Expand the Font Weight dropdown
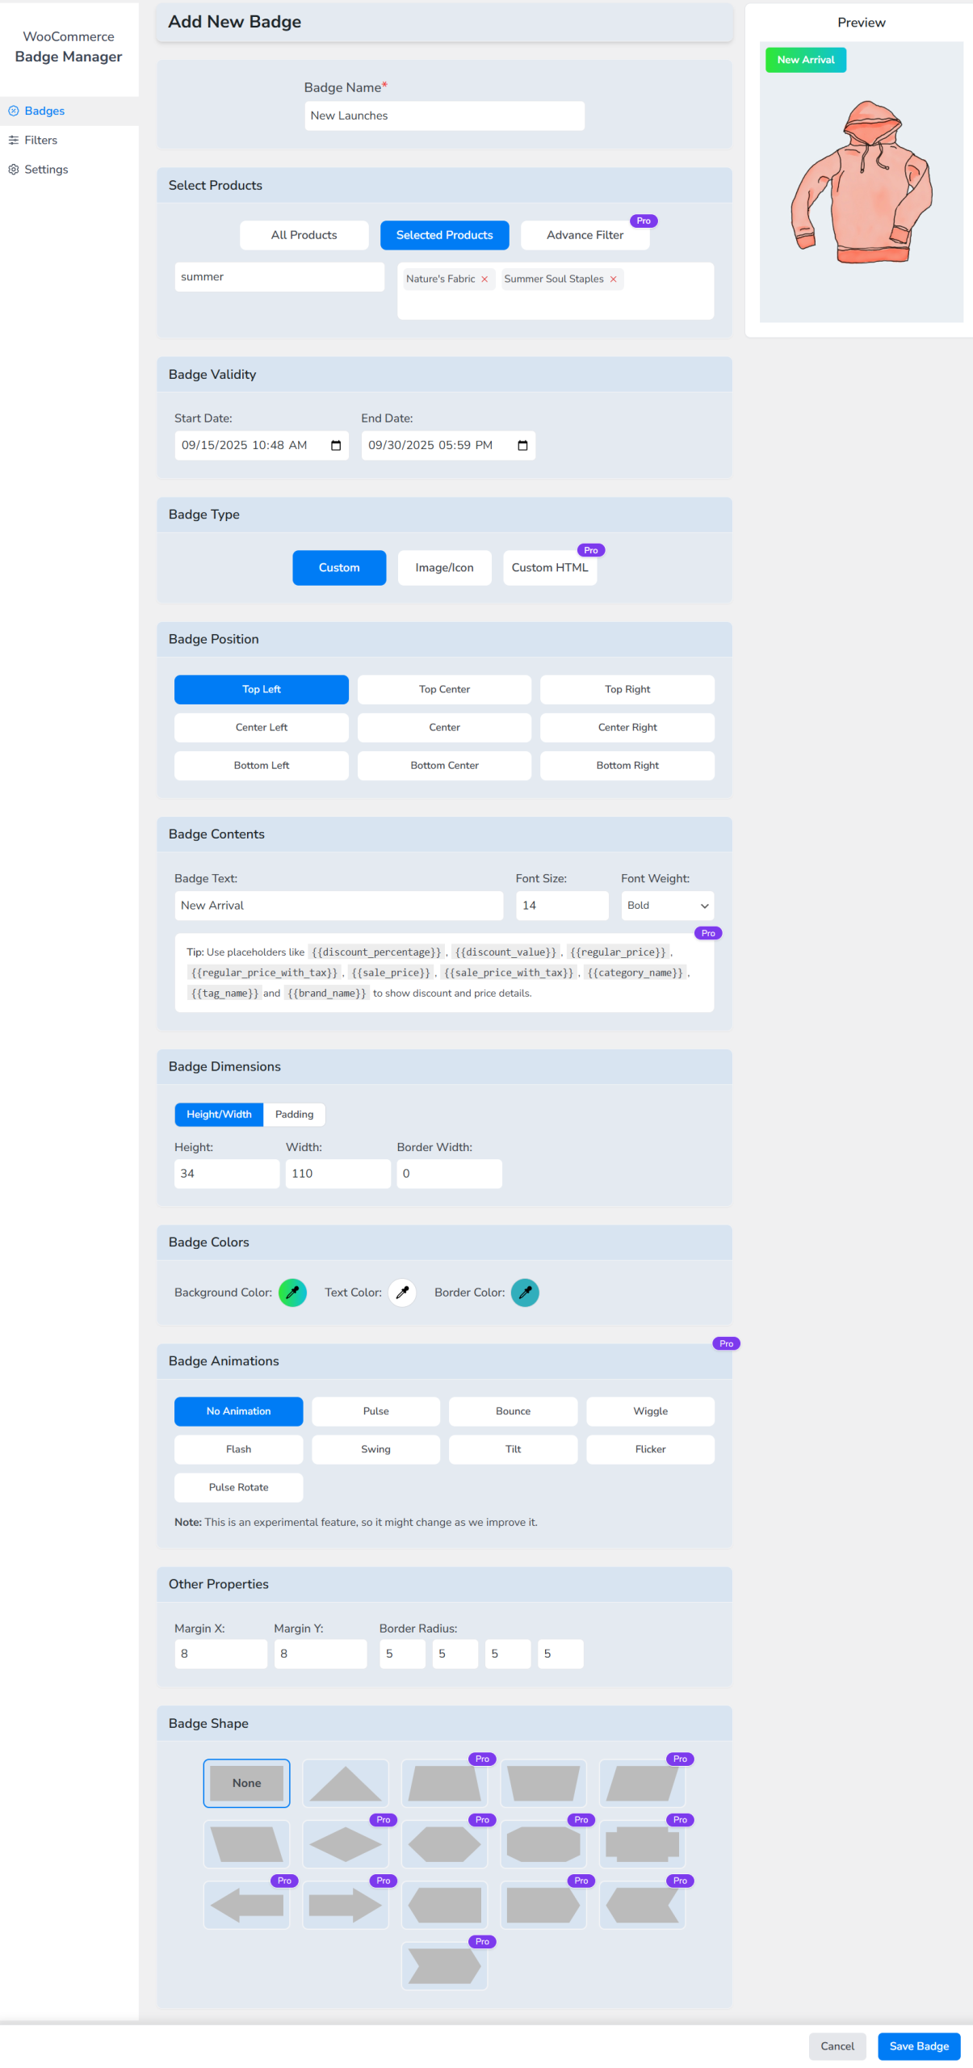Image resolution: width=973 pixels, height=2068 pixels. 667,905
